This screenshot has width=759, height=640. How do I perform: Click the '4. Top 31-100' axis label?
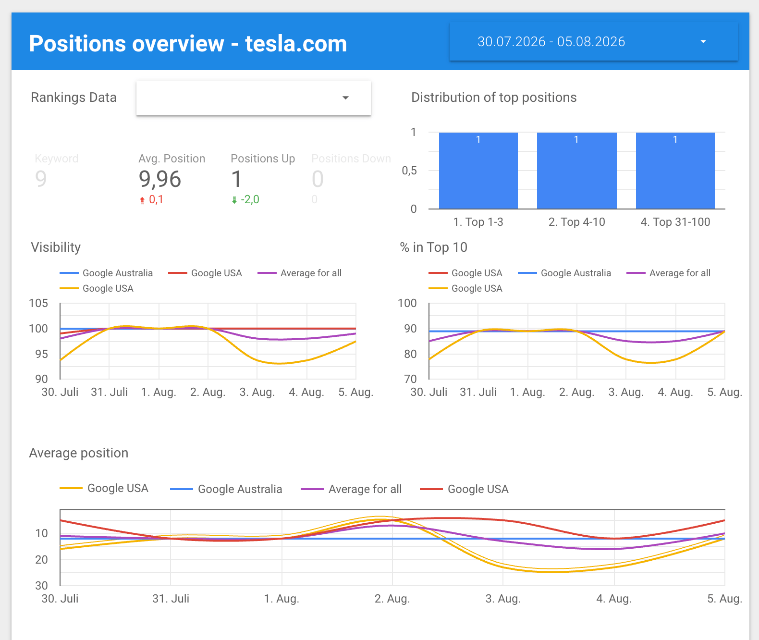click(675, 222)
